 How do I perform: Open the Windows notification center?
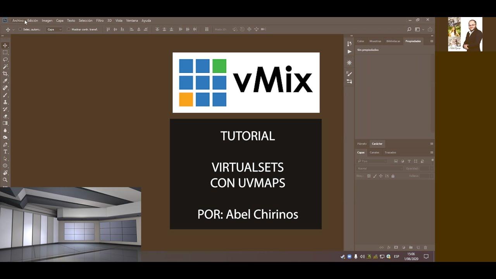click(x=426, y=257)
